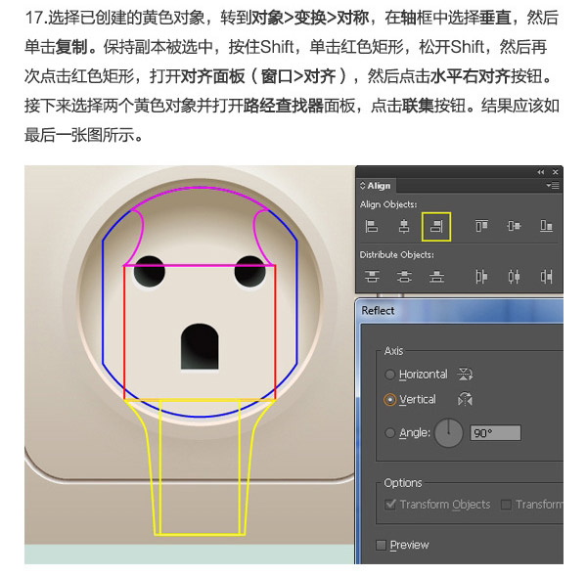Select the Horizontal axis radio button

[x=389, y=375]
